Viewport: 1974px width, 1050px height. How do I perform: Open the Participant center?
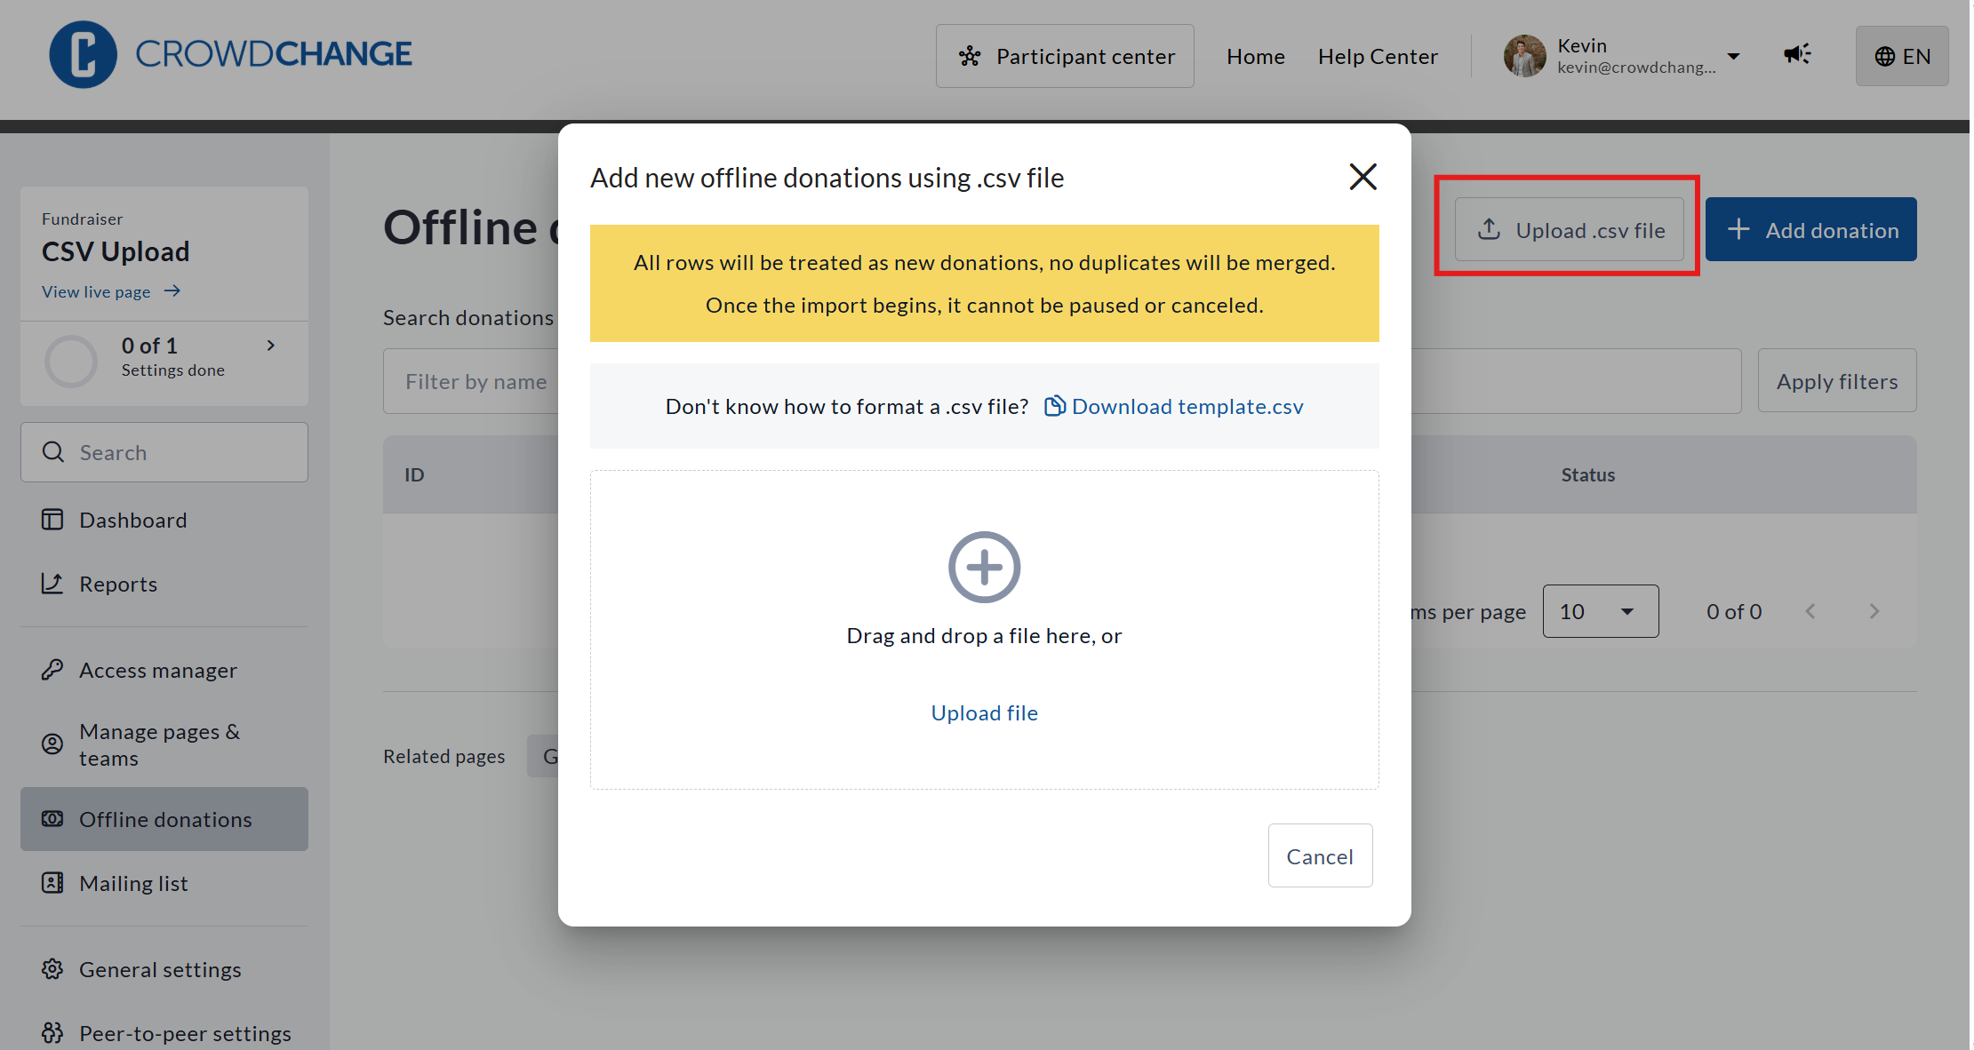1065,56
